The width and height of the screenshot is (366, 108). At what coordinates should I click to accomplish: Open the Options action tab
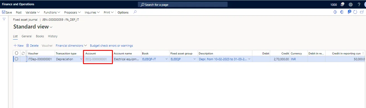click(123, 12)
